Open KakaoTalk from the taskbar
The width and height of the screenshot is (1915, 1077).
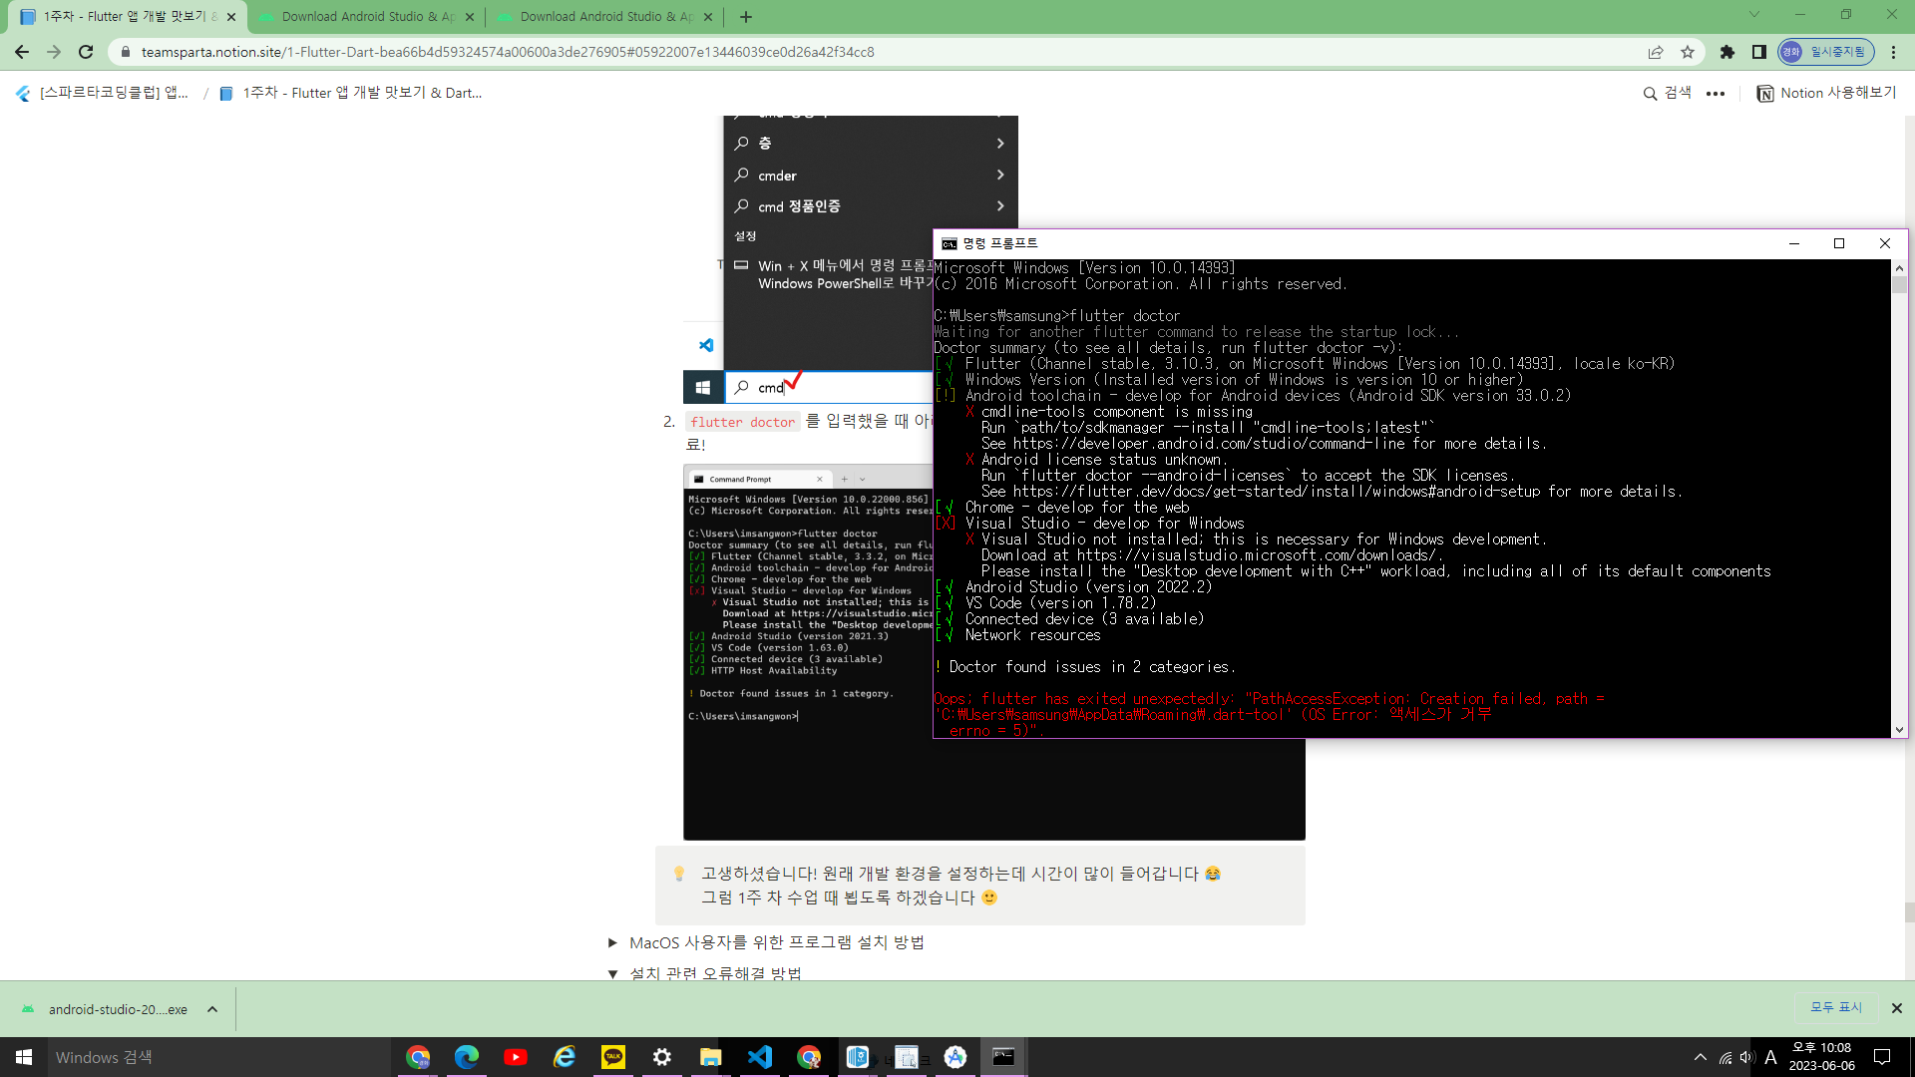[x=613, y=1057]
